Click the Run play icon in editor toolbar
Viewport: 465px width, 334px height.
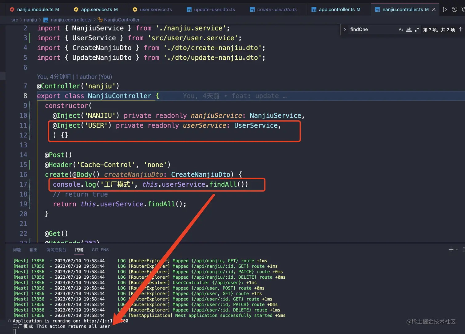click(x=445, y=10)
